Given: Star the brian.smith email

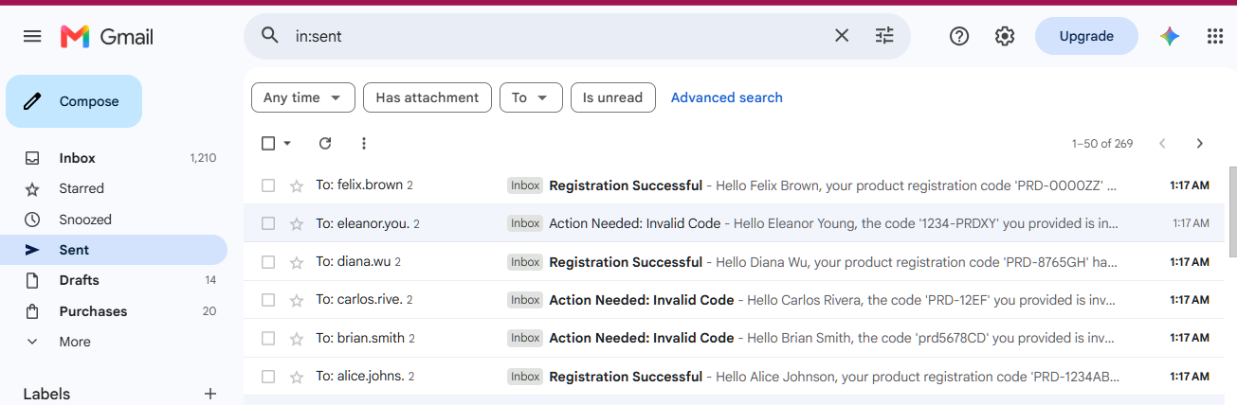Looking at the screenshot, I should pyautogui.click(x=297, y=338).
